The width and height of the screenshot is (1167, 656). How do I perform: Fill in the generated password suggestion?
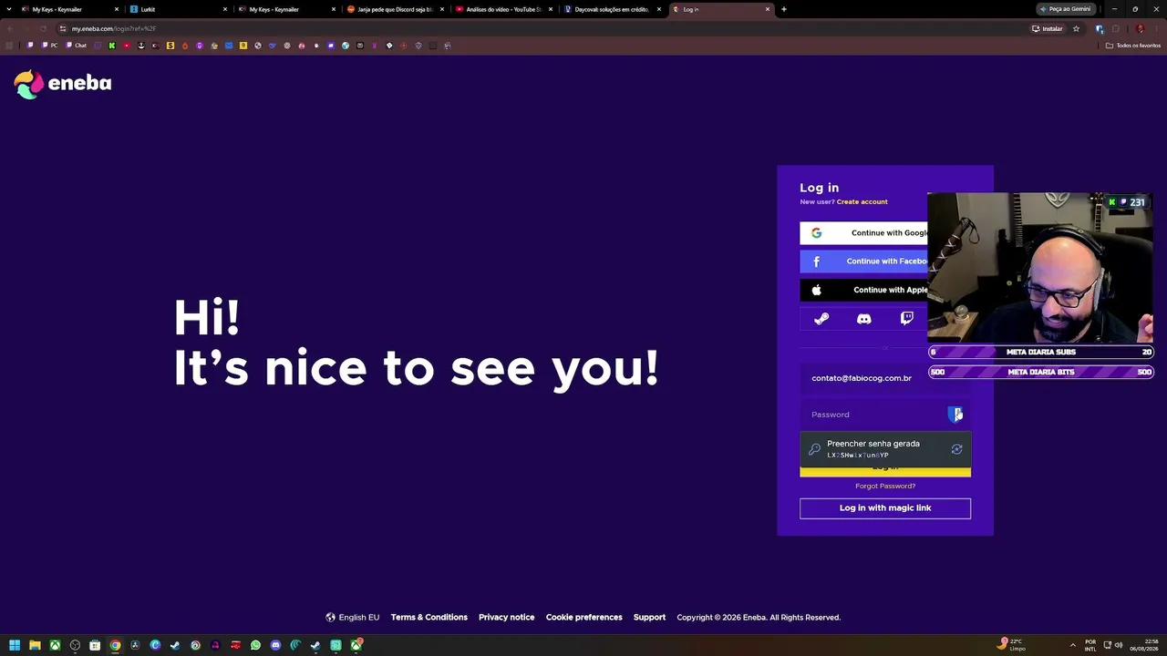885,449
